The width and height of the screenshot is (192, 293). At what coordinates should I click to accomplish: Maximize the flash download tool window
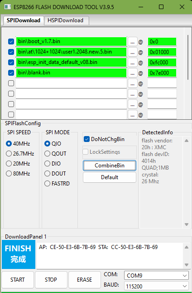[x=161, y=7]
